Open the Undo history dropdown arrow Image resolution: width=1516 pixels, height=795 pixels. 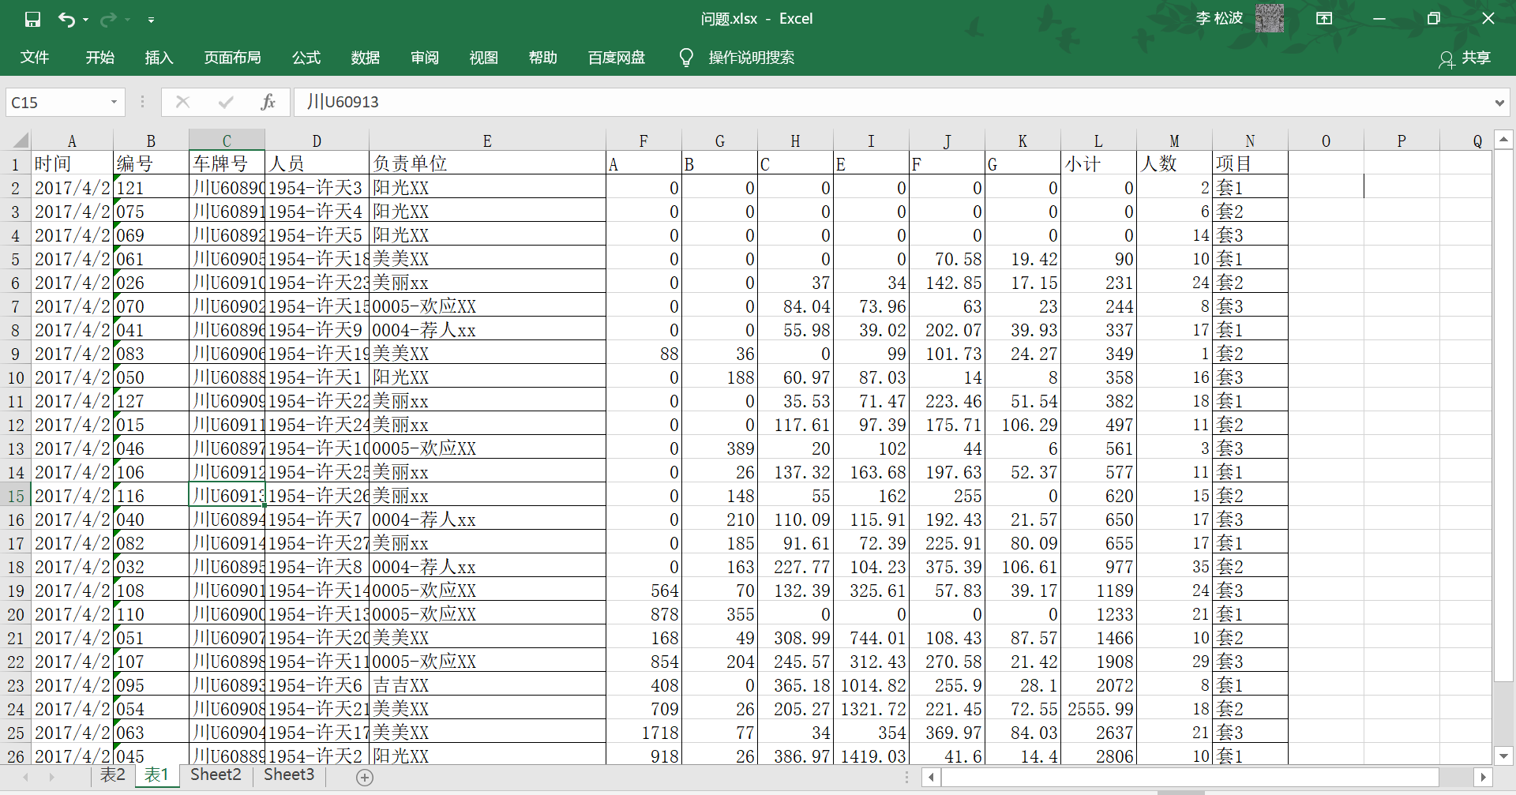85,20
